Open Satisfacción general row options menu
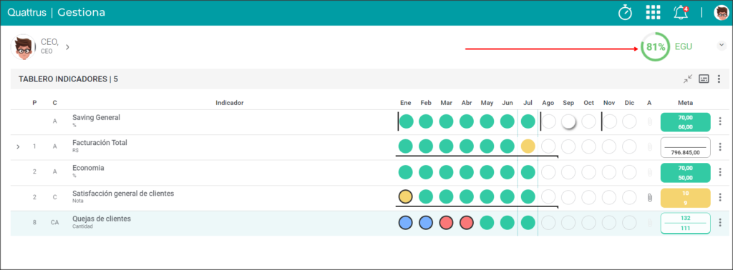Image resolution: width=733 pixels, height=270 pixels. point(720,197)
